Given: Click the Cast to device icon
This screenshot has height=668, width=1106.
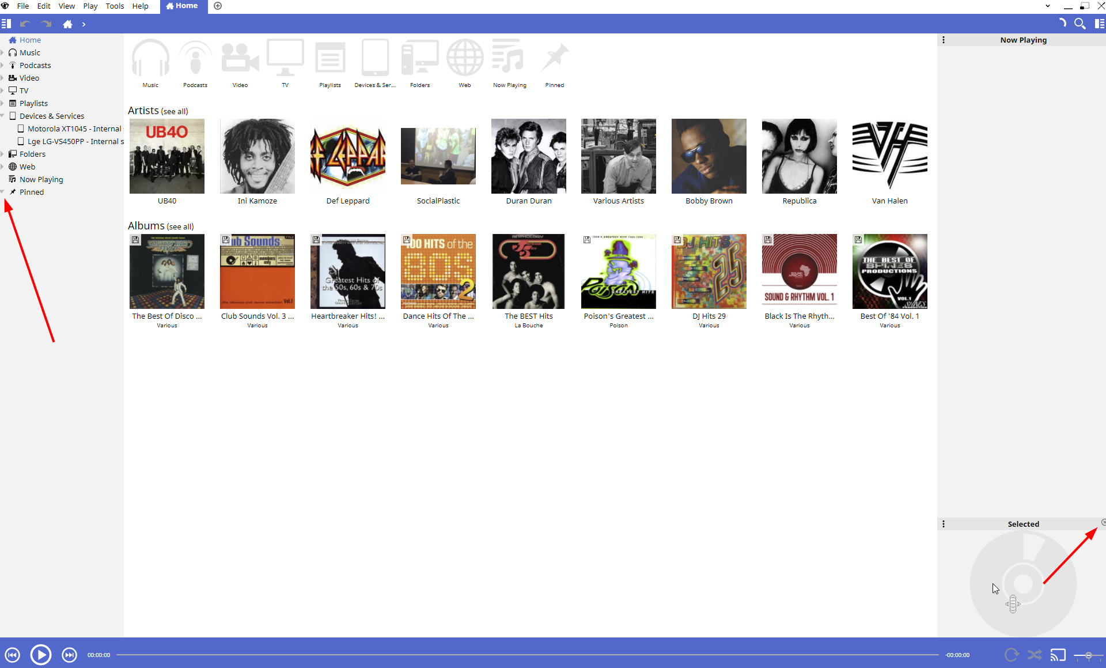Looking at the screenshot, I should click(1058, 655).
